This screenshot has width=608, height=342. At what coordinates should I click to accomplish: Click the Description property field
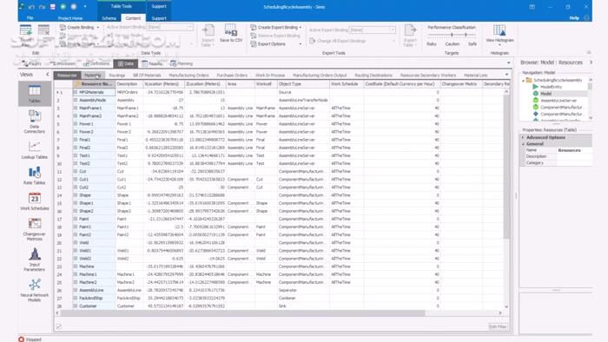pyautogui.click(x=574, y=156)
